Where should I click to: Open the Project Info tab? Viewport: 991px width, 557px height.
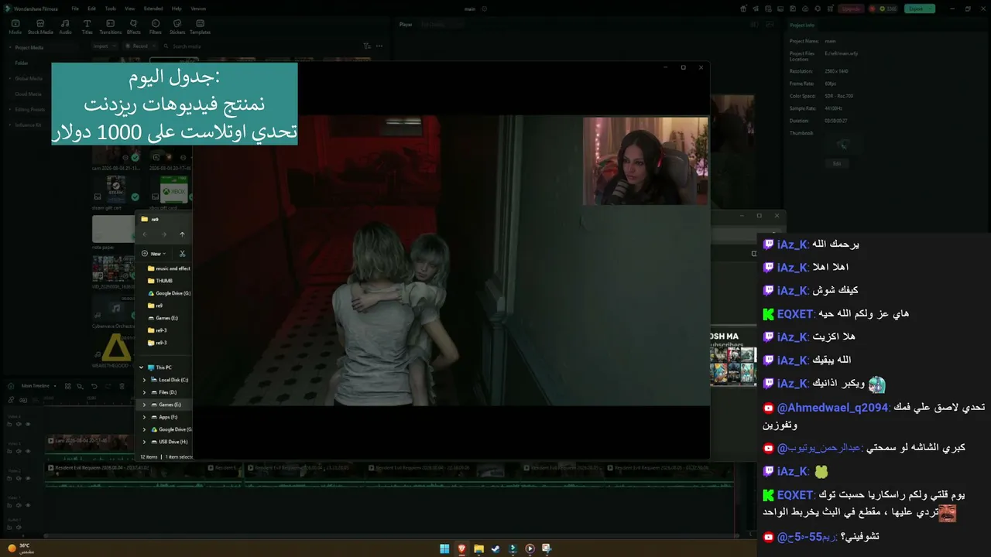[x=802, y=25]
